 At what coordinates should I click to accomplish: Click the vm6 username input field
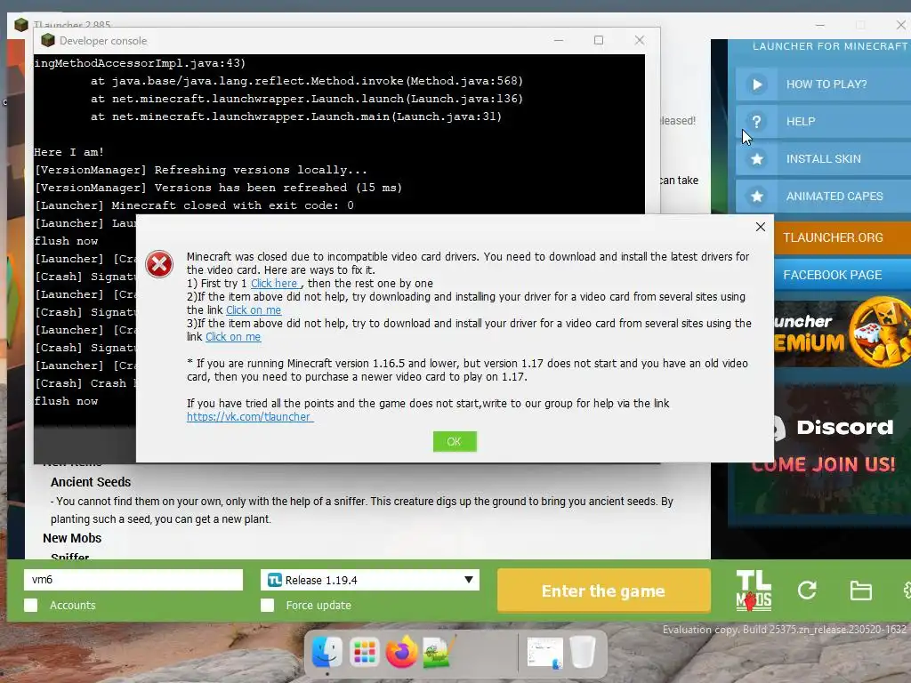[133, 580]
